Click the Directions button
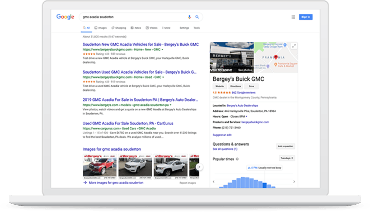This screenshot has width=370, height=212. click(236, 86)
